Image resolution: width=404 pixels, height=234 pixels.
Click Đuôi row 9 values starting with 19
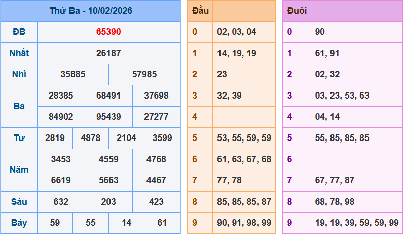(357, 223)
